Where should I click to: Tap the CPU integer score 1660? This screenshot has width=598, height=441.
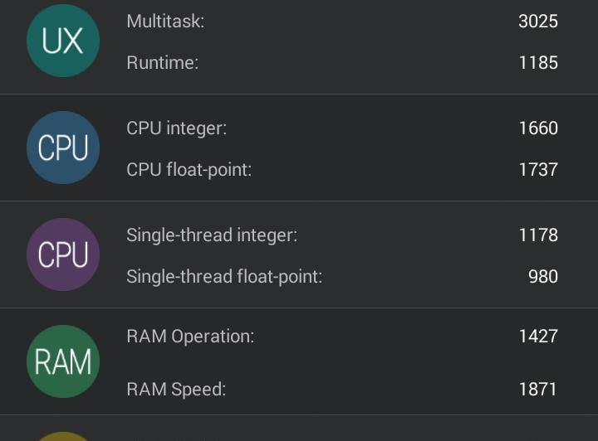click(537, 128)
